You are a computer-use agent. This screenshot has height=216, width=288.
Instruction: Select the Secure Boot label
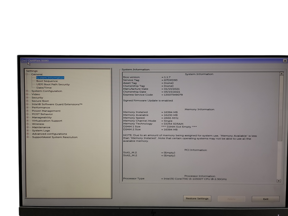tap(40, 101)
